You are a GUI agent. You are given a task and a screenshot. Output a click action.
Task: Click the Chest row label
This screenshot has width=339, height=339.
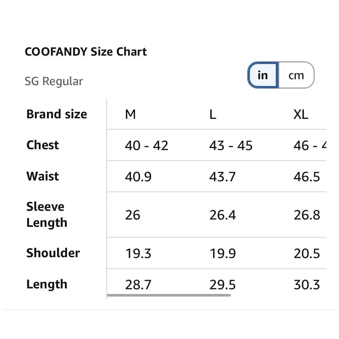43,145
